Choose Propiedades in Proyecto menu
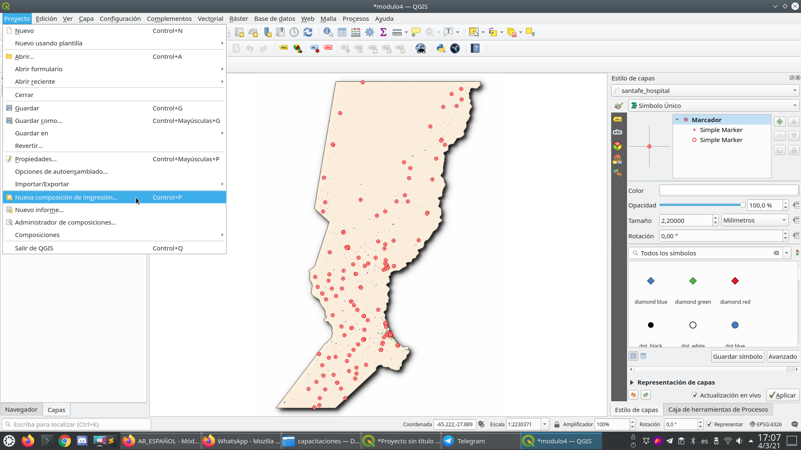Image resolution: width=801 pixels, height=450 pixels. tap(114, 159)
